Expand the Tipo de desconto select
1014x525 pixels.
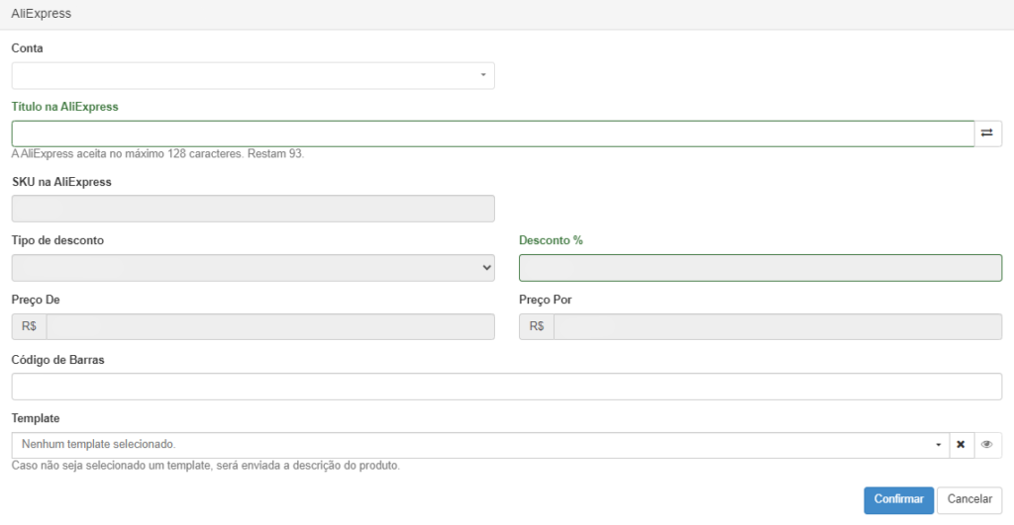pyautogui.click(x=253, y=267)
